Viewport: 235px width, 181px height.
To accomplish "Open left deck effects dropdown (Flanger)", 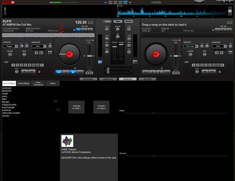I will 16,46.
